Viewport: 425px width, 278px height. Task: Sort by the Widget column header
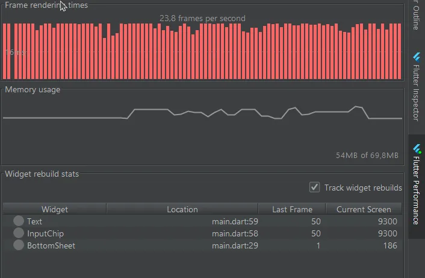55,209
